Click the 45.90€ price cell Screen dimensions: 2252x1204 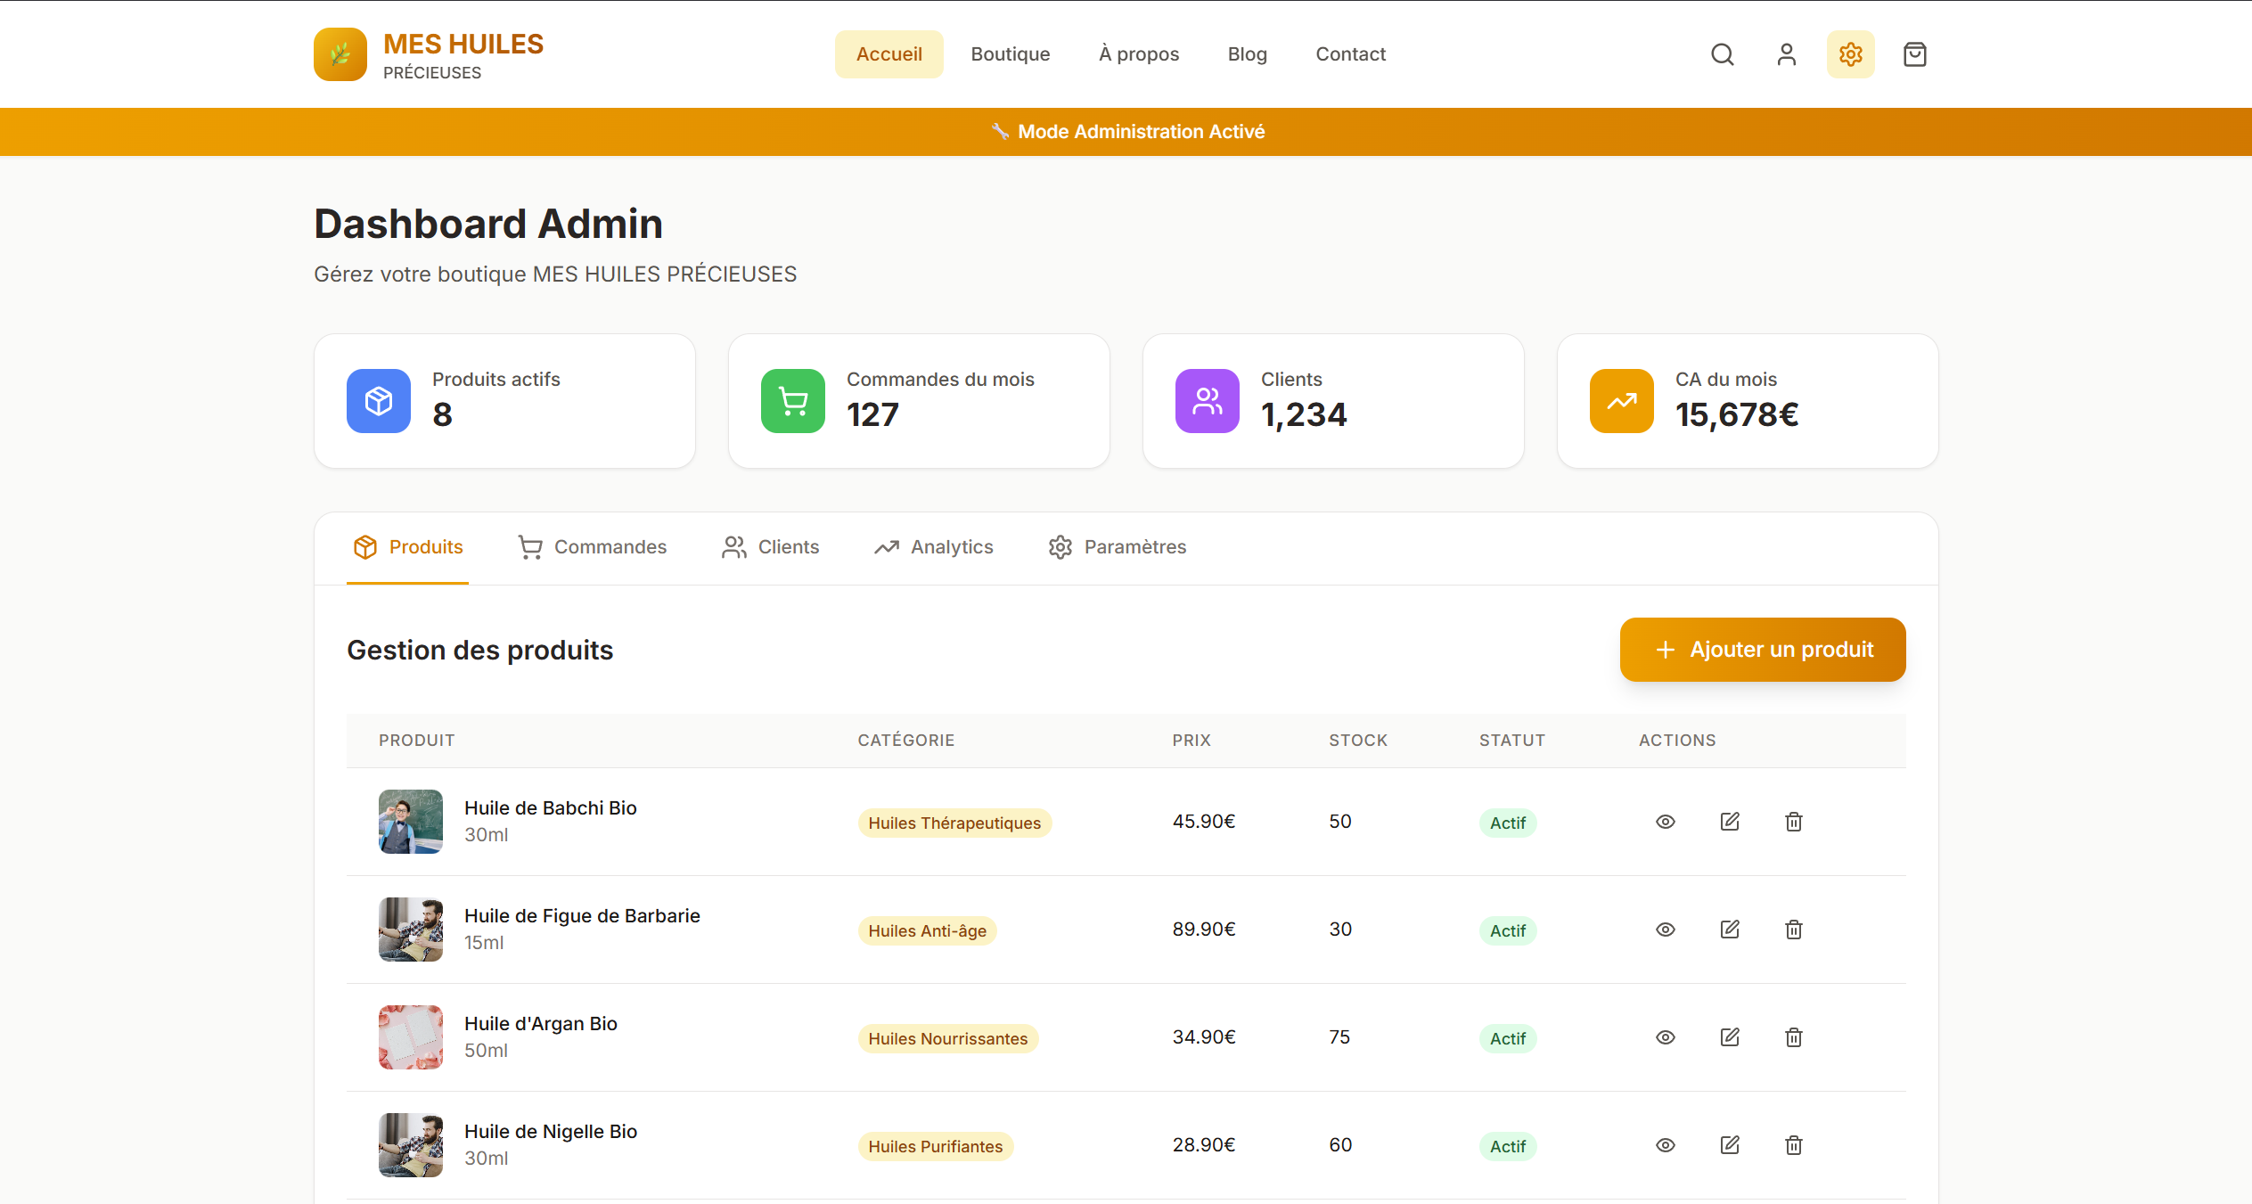click(x=1204, y=822)
